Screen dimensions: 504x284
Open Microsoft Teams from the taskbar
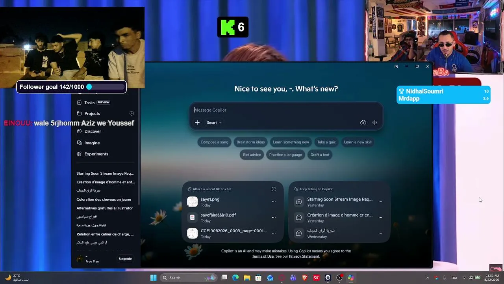point(293,278)
